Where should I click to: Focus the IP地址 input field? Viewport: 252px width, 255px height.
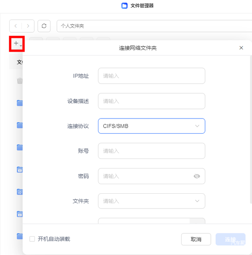[x=151, y=76]
